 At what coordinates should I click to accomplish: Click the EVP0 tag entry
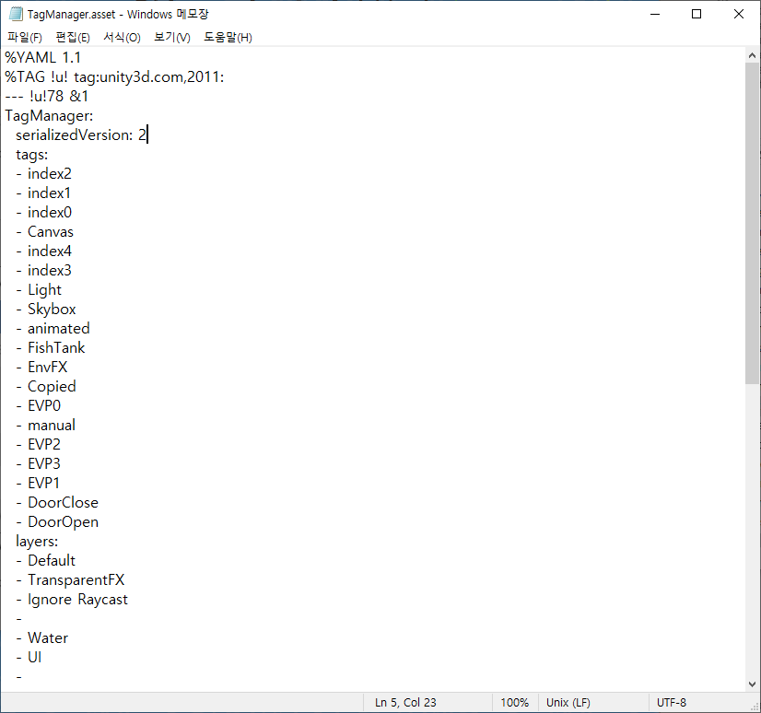pos(39,405)
